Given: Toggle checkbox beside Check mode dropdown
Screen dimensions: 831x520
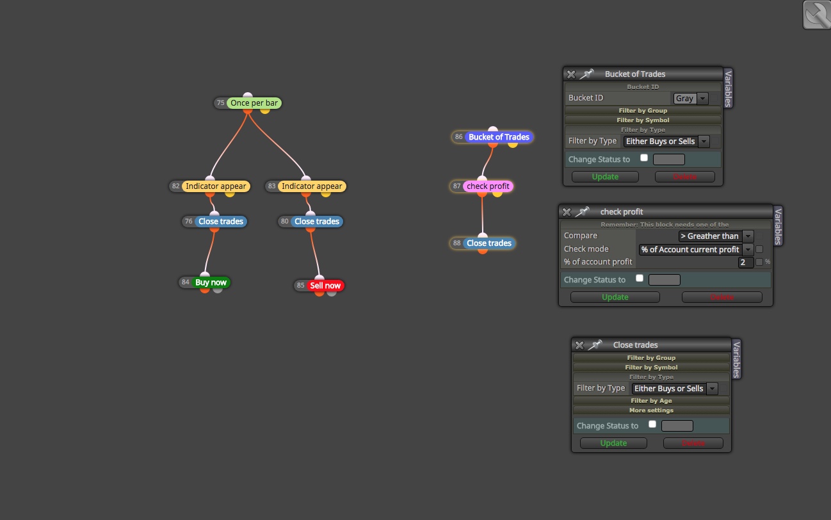Looking at the screenshot, I should (759, 249).
